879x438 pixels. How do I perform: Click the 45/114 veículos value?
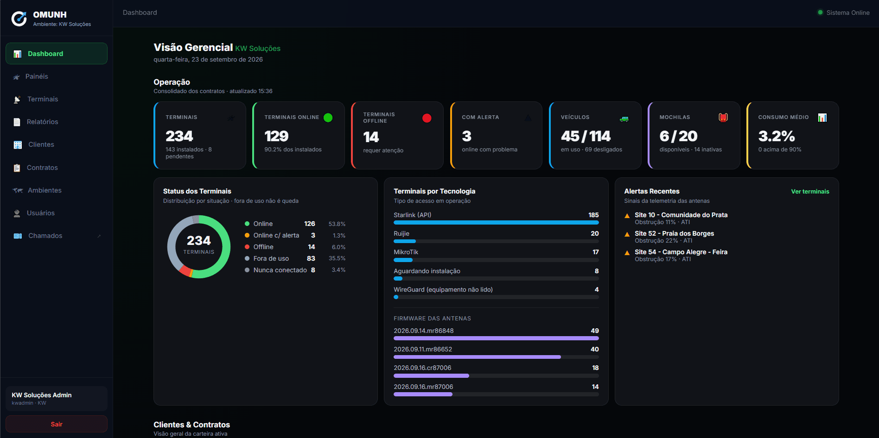(x=586, y=136)
